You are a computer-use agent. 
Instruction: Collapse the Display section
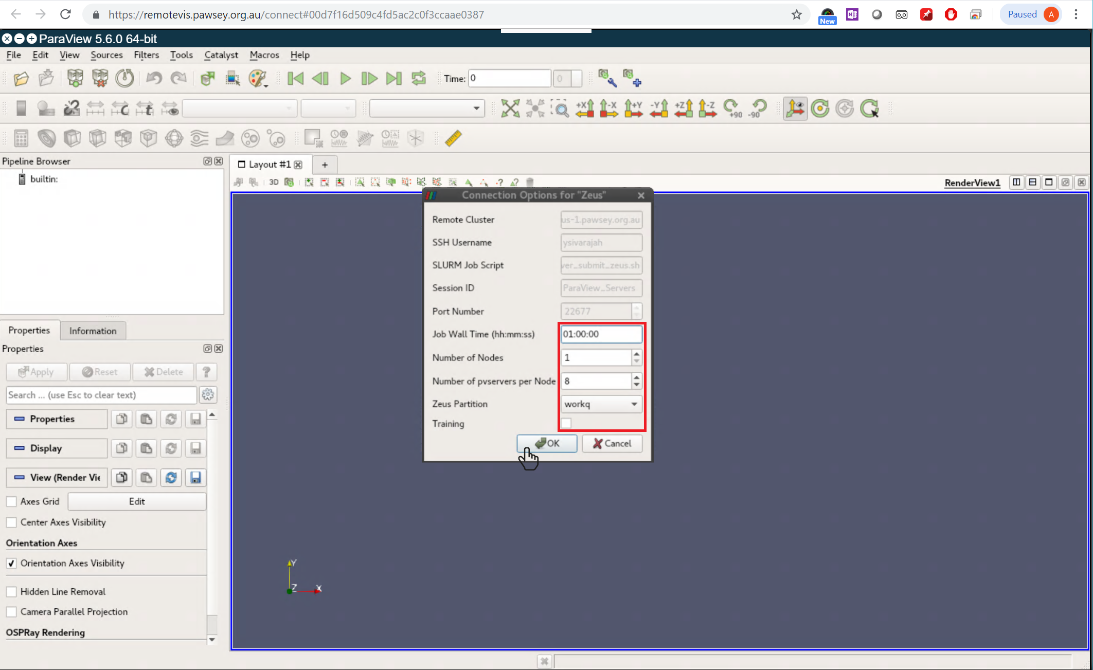(x=57, y=448)
